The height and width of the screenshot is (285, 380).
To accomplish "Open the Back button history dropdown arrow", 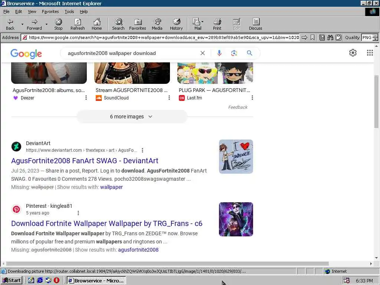I will (22, 24).
